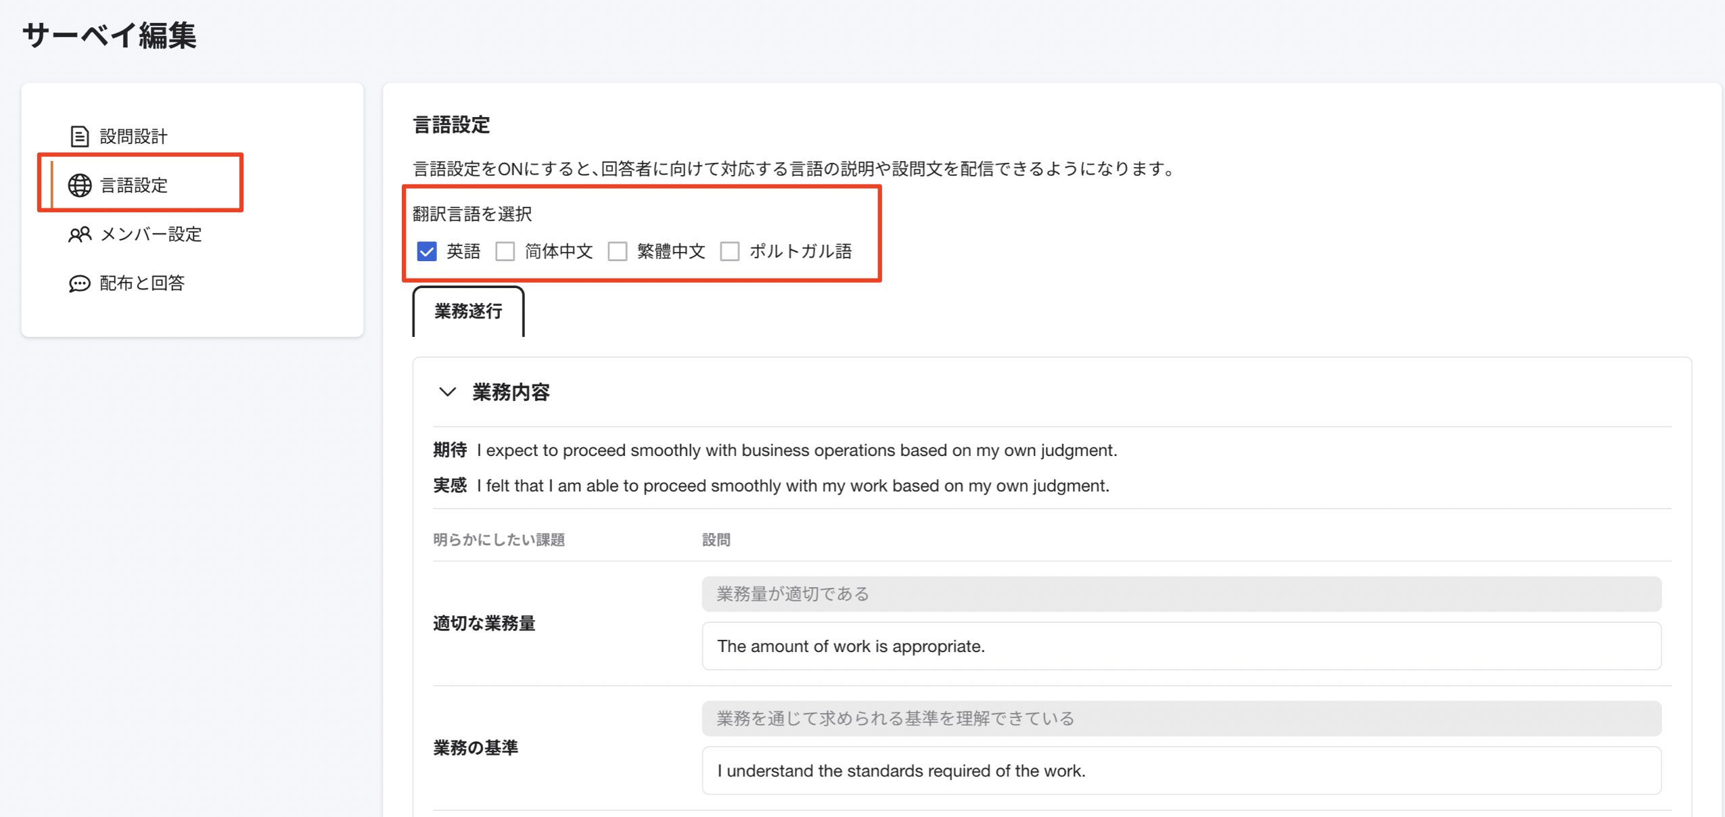This screenshot has width=1725, height=817.
Task: Go to 配布と回答 sidebar item
Action: tap(141, 283)
